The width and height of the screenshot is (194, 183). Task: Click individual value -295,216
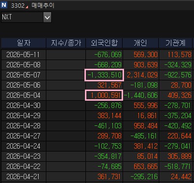pos(144,177)
